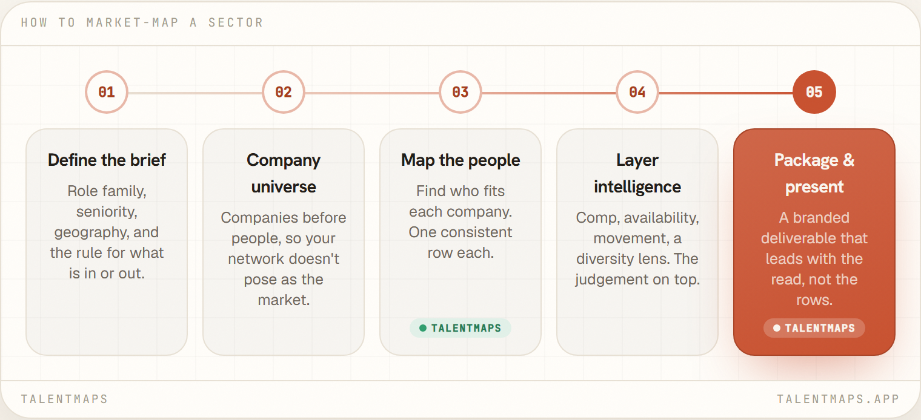
Task: Click the highlighted step 05 circle
Action: [x=814, y=92]
